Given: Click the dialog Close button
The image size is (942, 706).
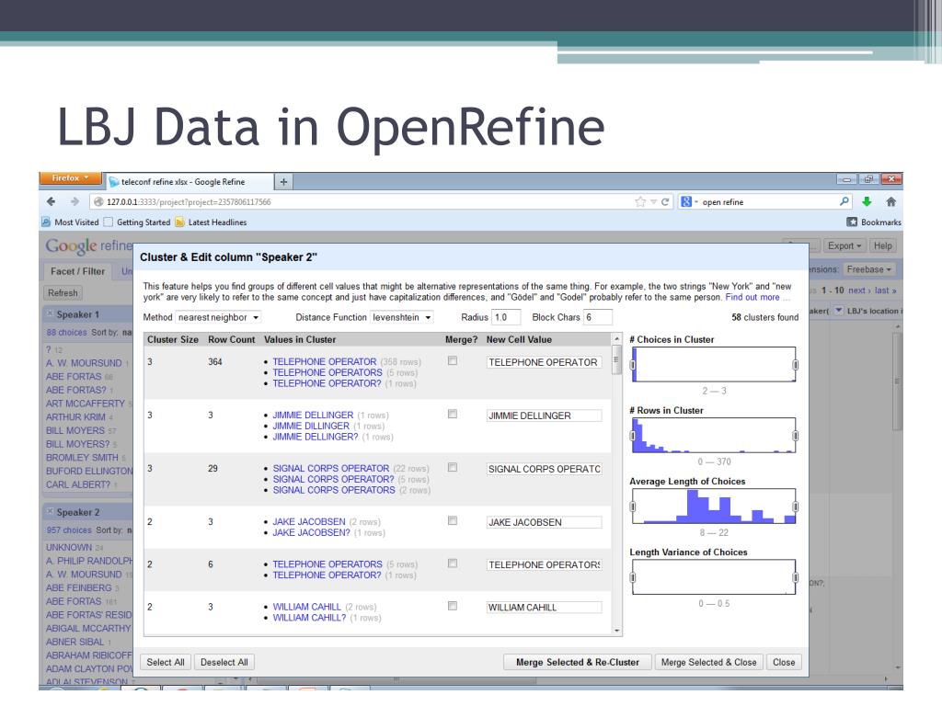Looking at the screenshot, I should point(784,662).
